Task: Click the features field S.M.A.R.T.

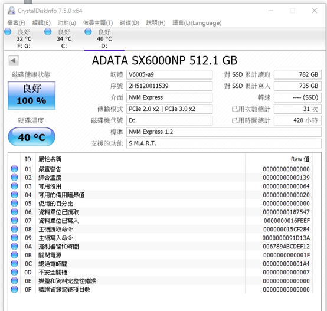Action: click(224, 143)
